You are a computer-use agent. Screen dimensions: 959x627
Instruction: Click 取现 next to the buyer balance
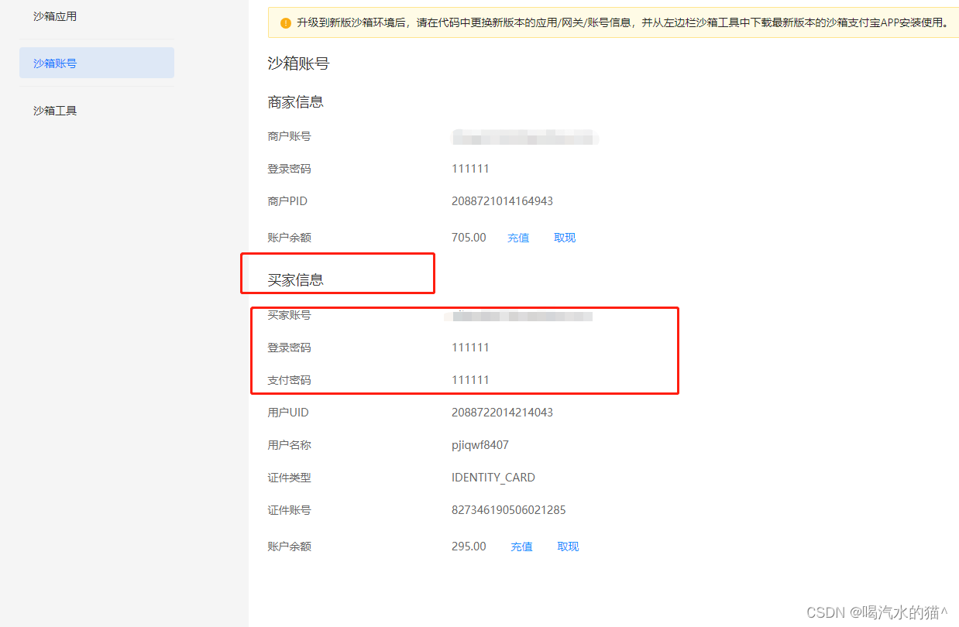pos(568,546)
